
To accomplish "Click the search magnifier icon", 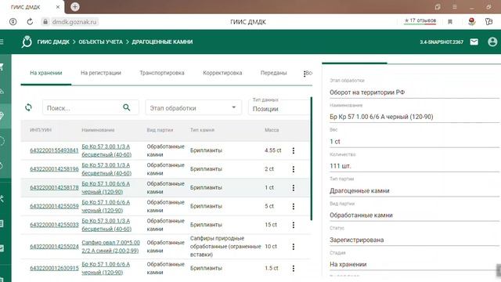I will tap(127, 107).
